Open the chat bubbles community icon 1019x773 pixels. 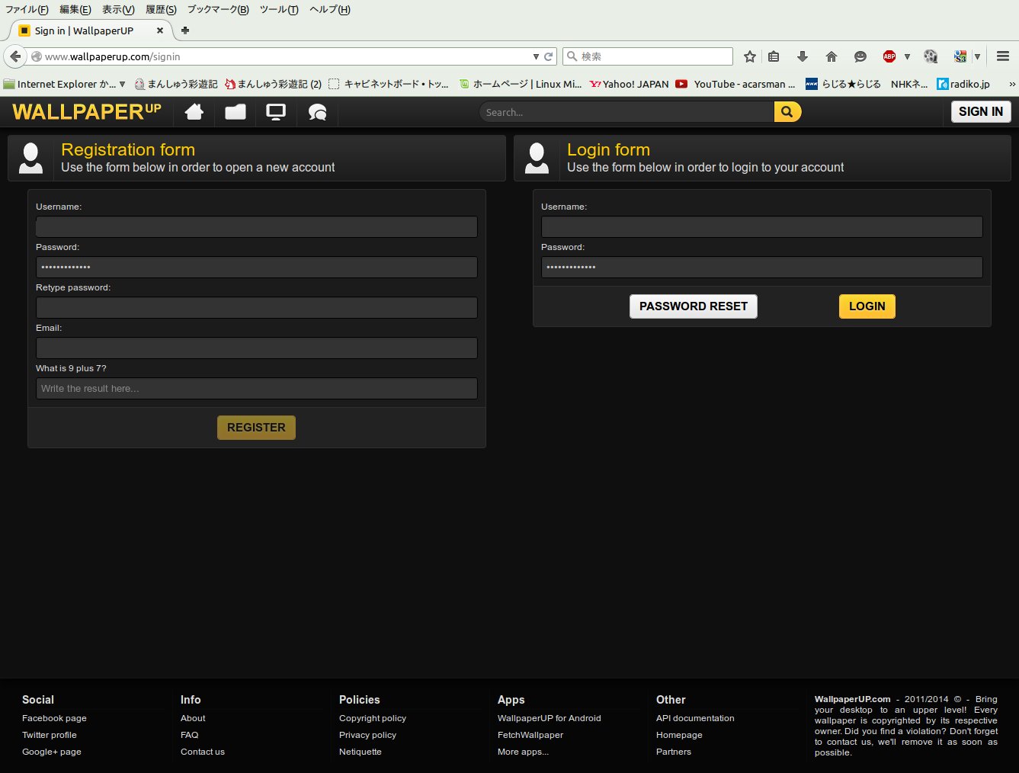[x=317, y=113]
